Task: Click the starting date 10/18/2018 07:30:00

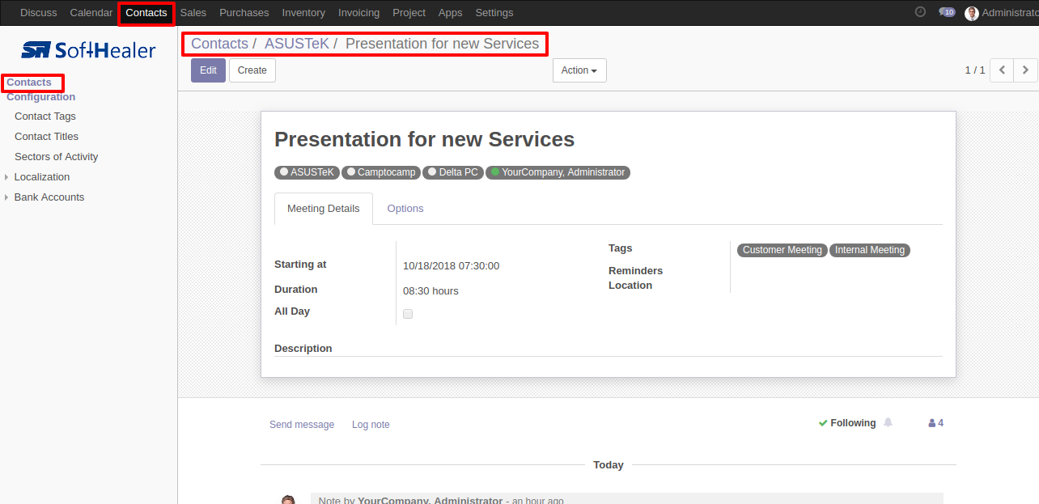Action: (x=452, y=266)
